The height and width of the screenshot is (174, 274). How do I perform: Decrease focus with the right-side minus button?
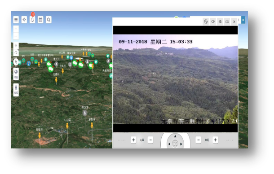pyautogui.click(x=199, y=140)
